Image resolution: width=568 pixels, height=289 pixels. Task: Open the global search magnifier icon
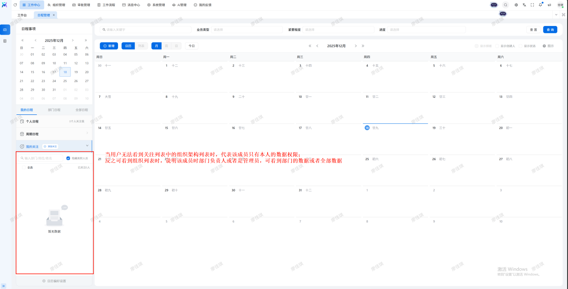(506, 5)
